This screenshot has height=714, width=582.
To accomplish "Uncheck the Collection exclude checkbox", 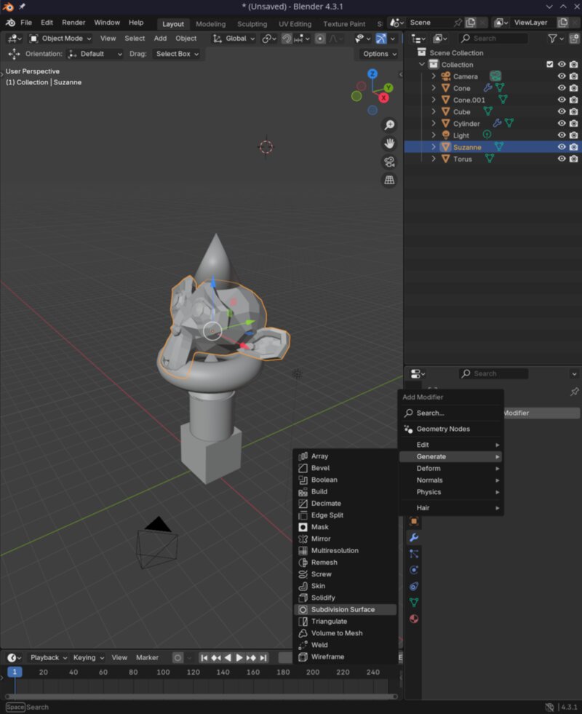I will point(550,64).
